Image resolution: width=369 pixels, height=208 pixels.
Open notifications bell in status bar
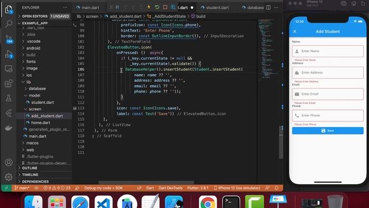click(277, 188)
